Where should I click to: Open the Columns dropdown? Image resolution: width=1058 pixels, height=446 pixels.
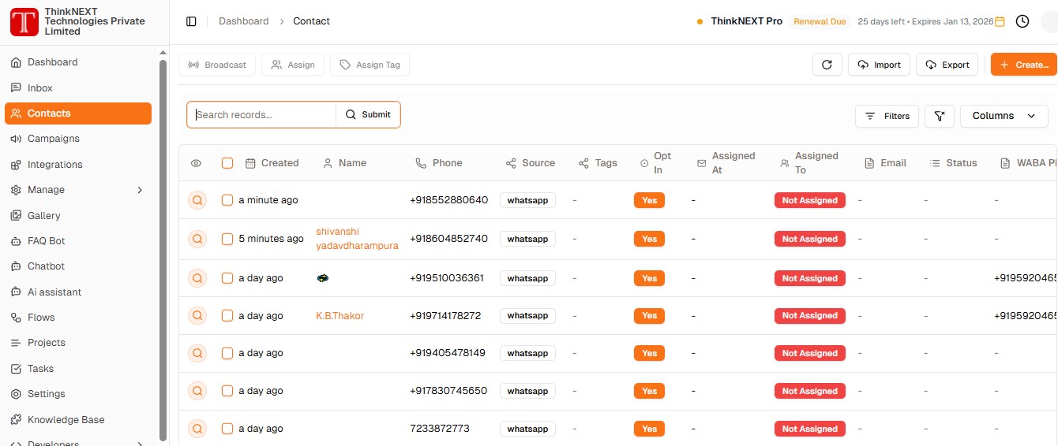click(x=1004, y=116)
